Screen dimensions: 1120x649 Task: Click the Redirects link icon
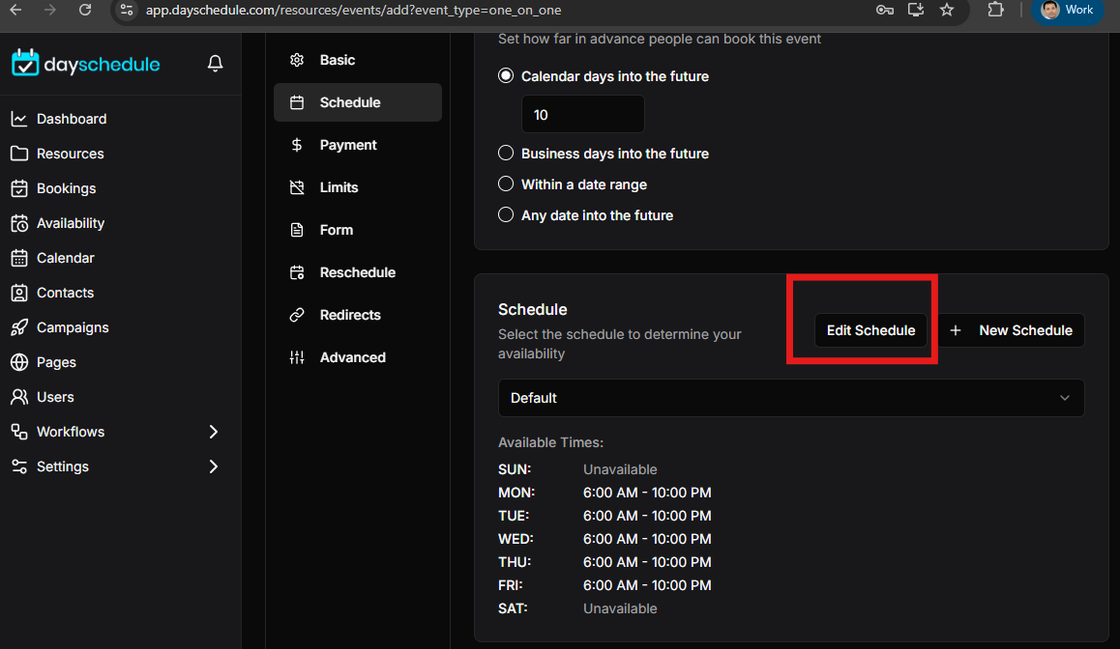(x=297, y=315)
